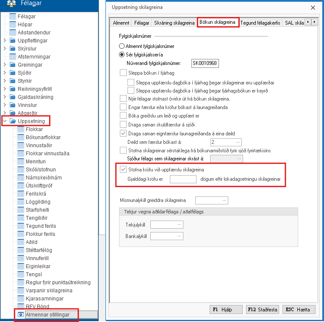Click the folder icon next to Sjóðir

(x=13, y=73)
